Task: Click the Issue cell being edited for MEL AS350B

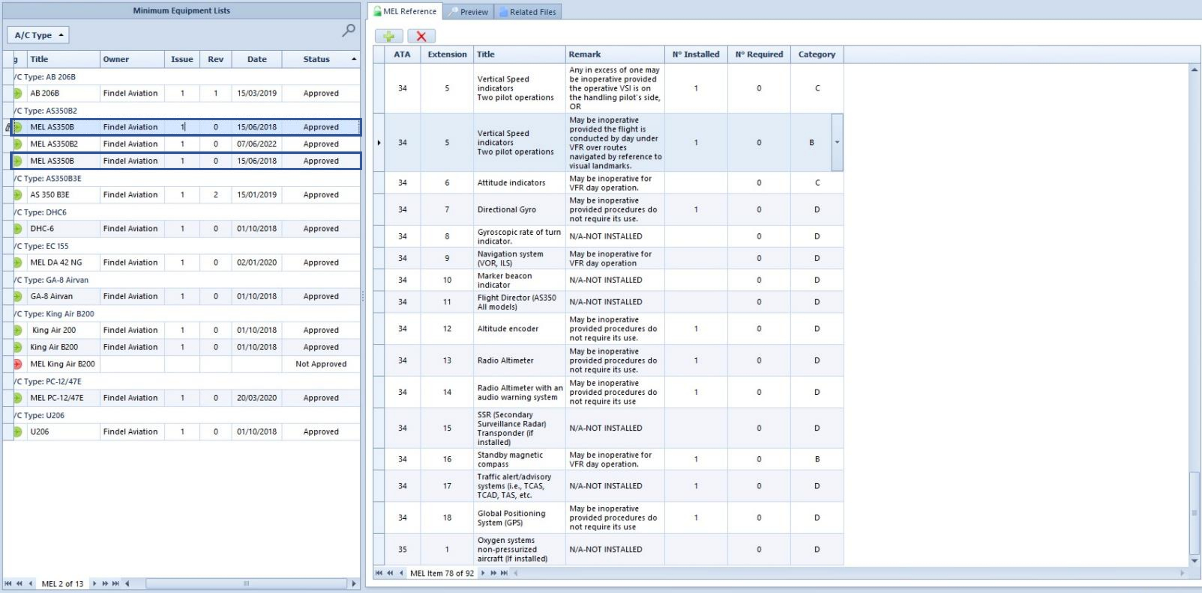Action: click(x=183, y=127)
